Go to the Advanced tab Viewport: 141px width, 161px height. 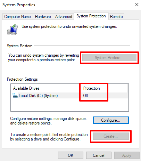tap(64, 17)
